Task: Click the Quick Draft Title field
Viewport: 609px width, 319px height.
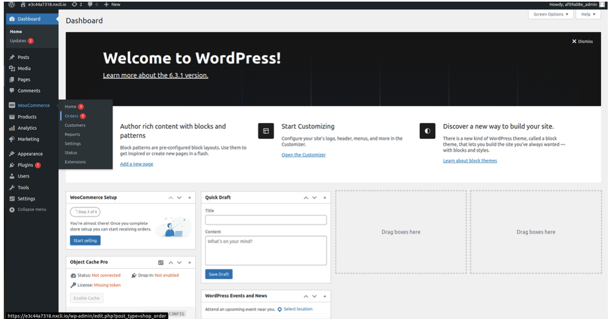Action: pyautogui.click(x=266, y=220)
